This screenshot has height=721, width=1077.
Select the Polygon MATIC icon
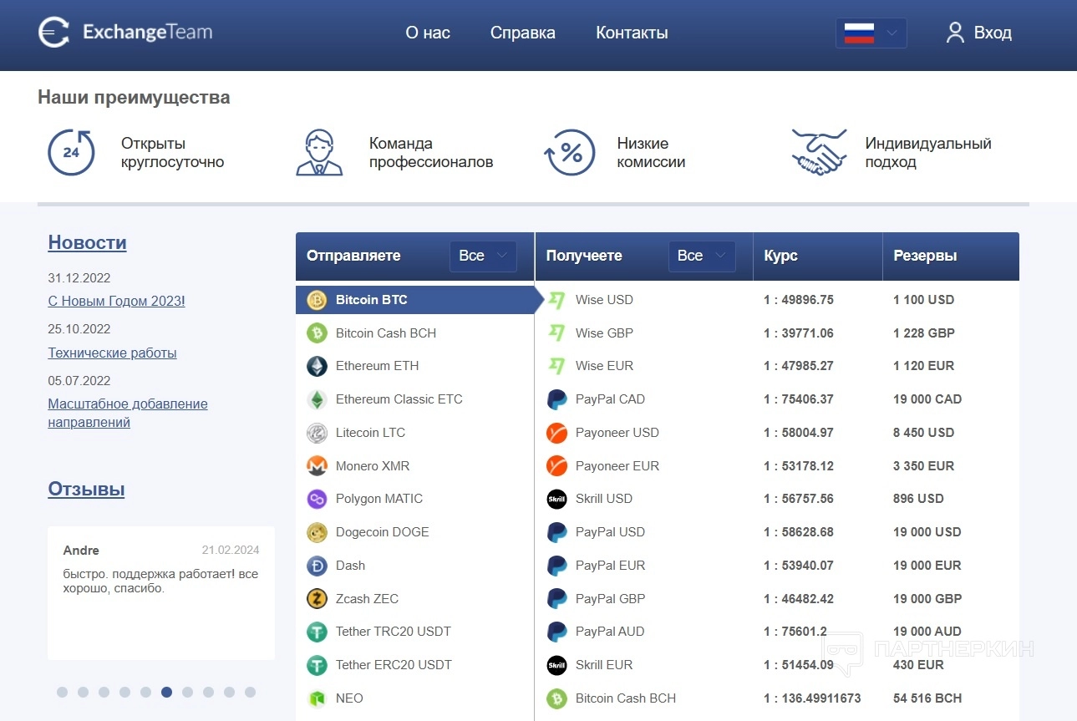pyautogui.click(x=317, y=499)
